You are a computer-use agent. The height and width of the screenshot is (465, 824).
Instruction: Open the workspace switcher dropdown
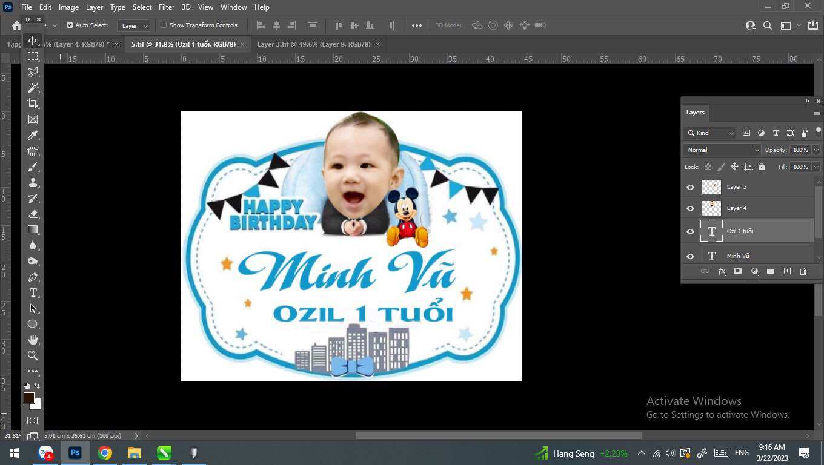tap(789, 25)
